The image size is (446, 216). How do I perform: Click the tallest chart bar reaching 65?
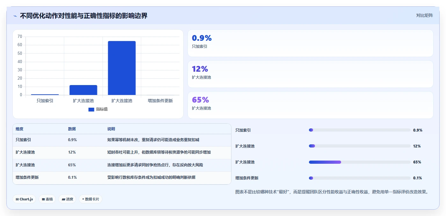(x=122, y=68)
